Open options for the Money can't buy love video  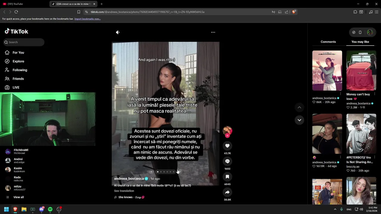click(374, 94)
